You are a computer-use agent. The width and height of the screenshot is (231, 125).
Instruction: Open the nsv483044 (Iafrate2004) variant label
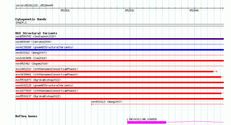(33, 42)
